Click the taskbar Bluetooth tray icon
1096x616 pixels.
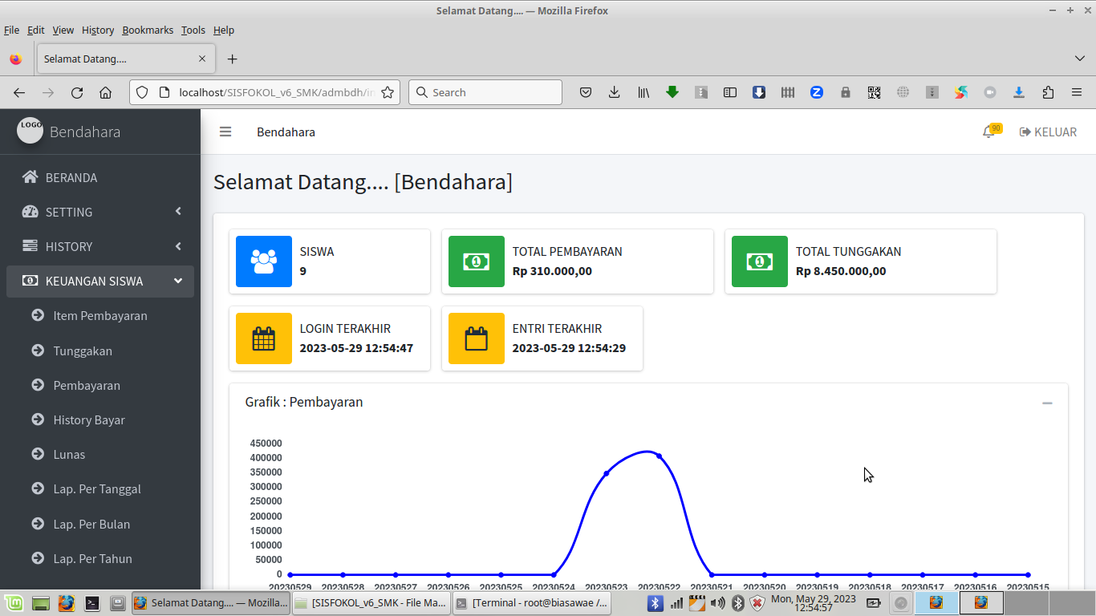656,602
